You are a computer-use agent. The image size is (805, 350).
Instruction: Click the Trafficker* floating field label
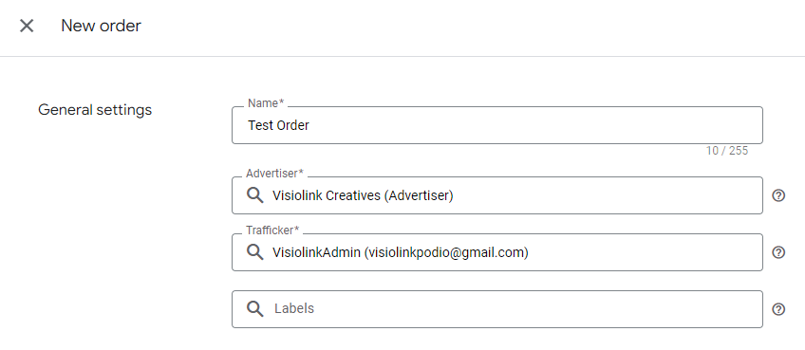click(272, 230)
